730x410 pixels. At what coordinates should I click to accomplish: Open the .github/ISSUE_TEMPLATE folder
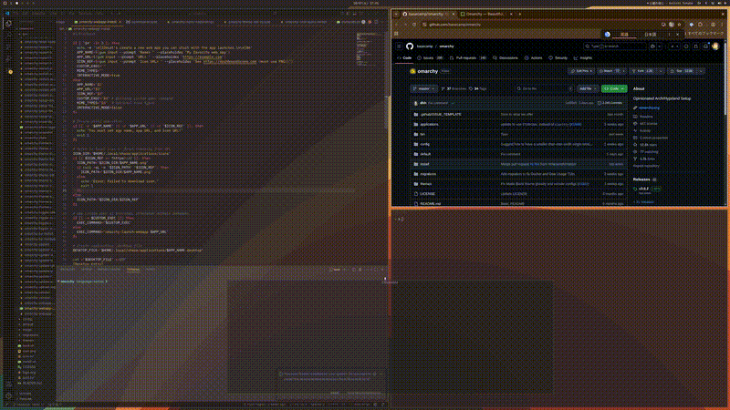tap(441, 115)
